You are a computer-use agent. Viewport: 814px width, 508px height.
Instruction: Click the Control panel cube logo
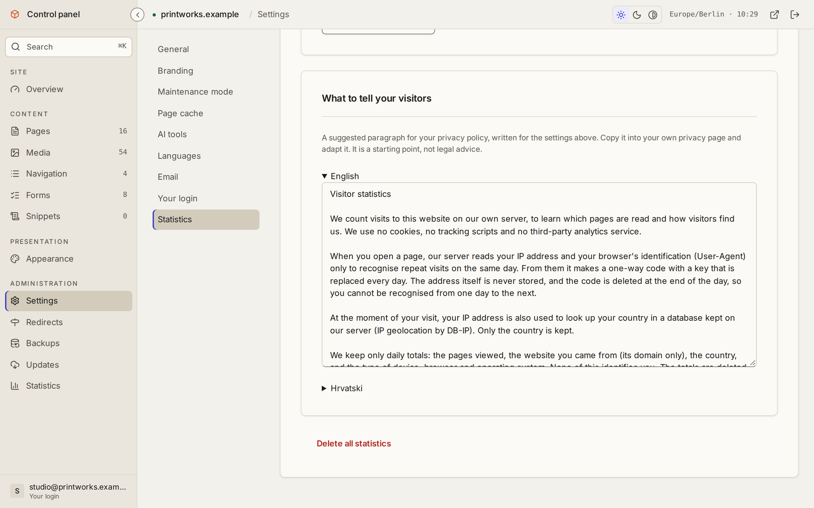(x=15, y=14)
